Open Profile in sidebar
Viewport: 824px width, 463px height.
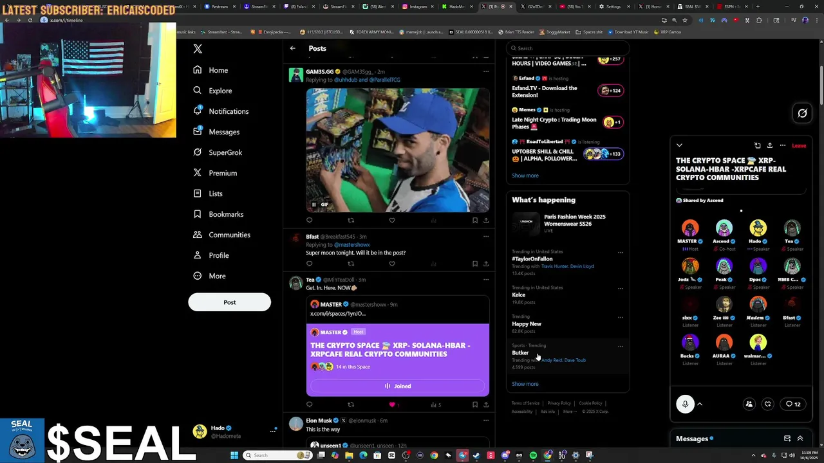(211, 255)
